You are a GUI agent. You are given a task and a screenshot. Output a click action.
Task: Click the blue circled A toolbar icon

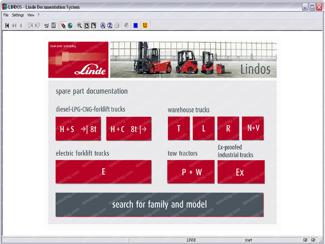coord(103,26)
